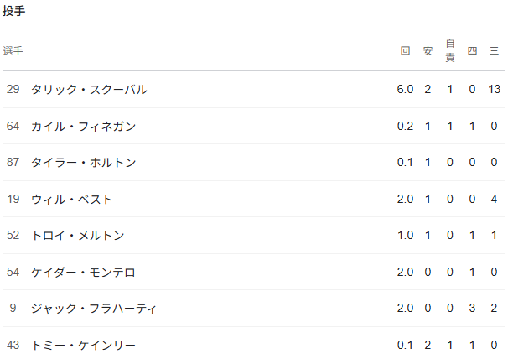Click jersey number 43 in last row

click(x=12, y=346)
